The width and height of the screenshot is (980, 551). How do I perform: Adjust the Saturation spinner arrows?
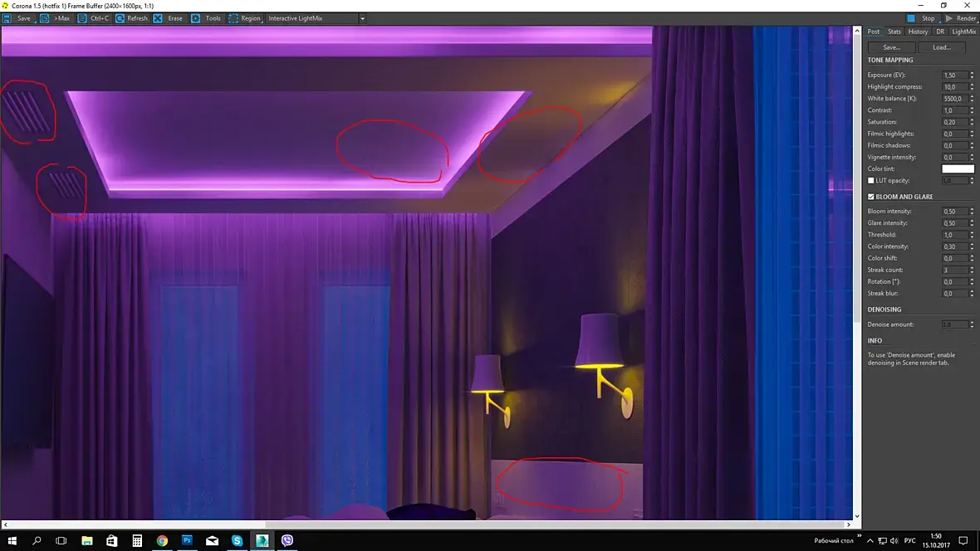972,122
